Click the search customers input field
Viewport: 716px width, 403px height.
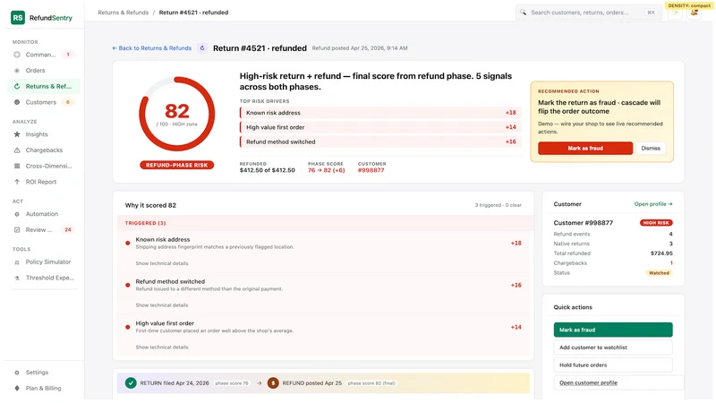[588, 13]
